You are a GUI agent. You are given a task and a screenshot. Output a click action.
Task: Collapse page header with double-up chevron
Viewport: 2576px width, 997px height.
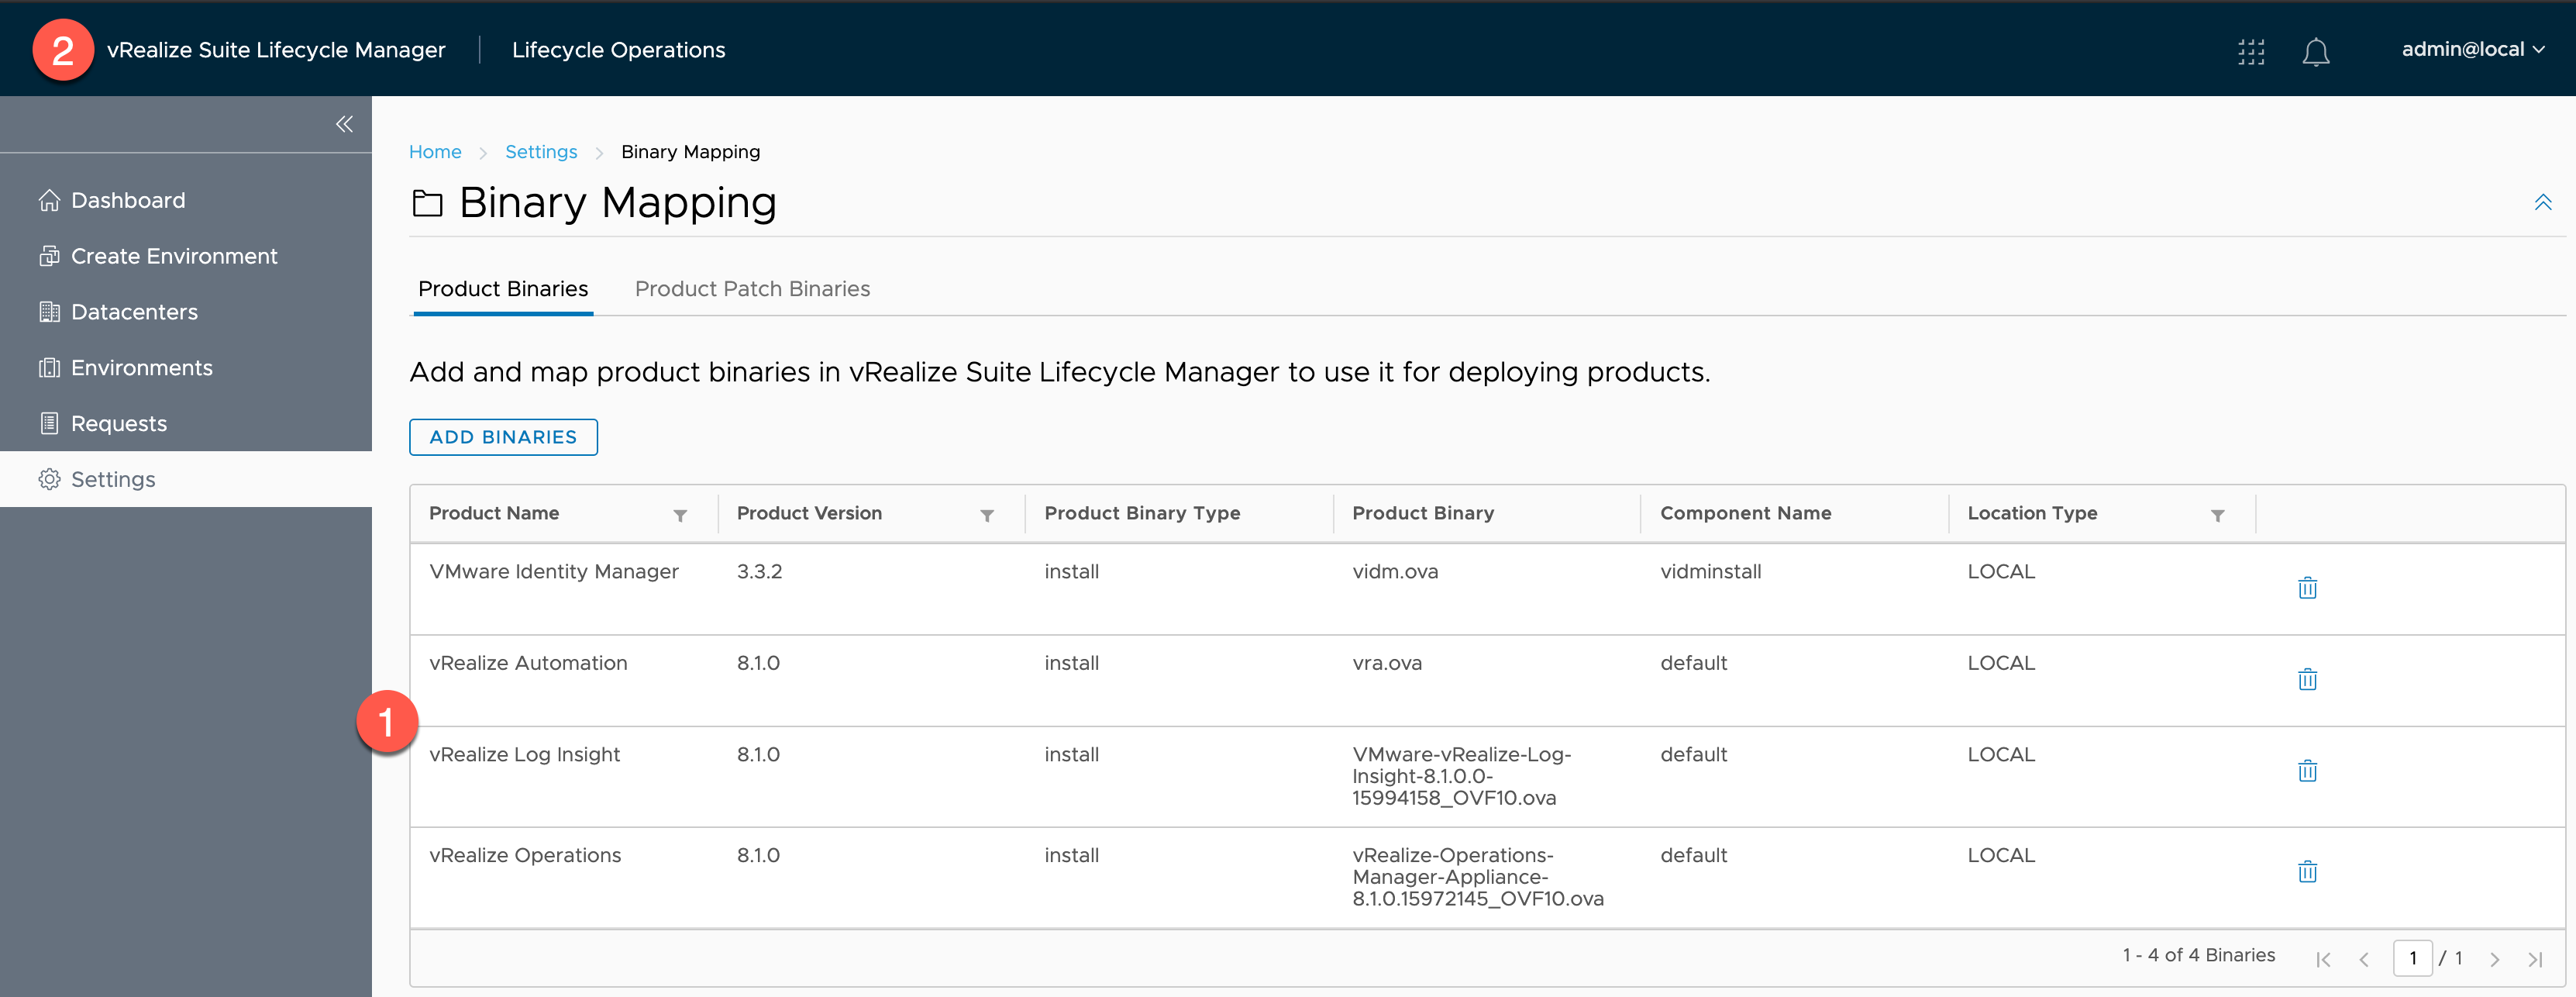(2543, 202)
